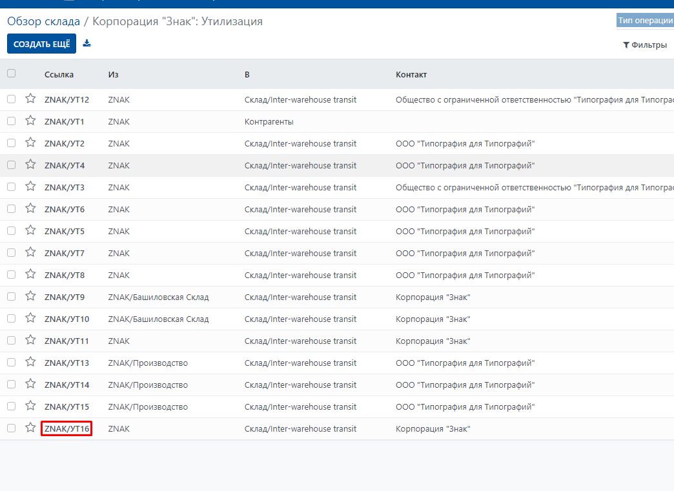Star the ZNAK/УТ15 record
The image size is (674, 491).
[x=30, y=406]
